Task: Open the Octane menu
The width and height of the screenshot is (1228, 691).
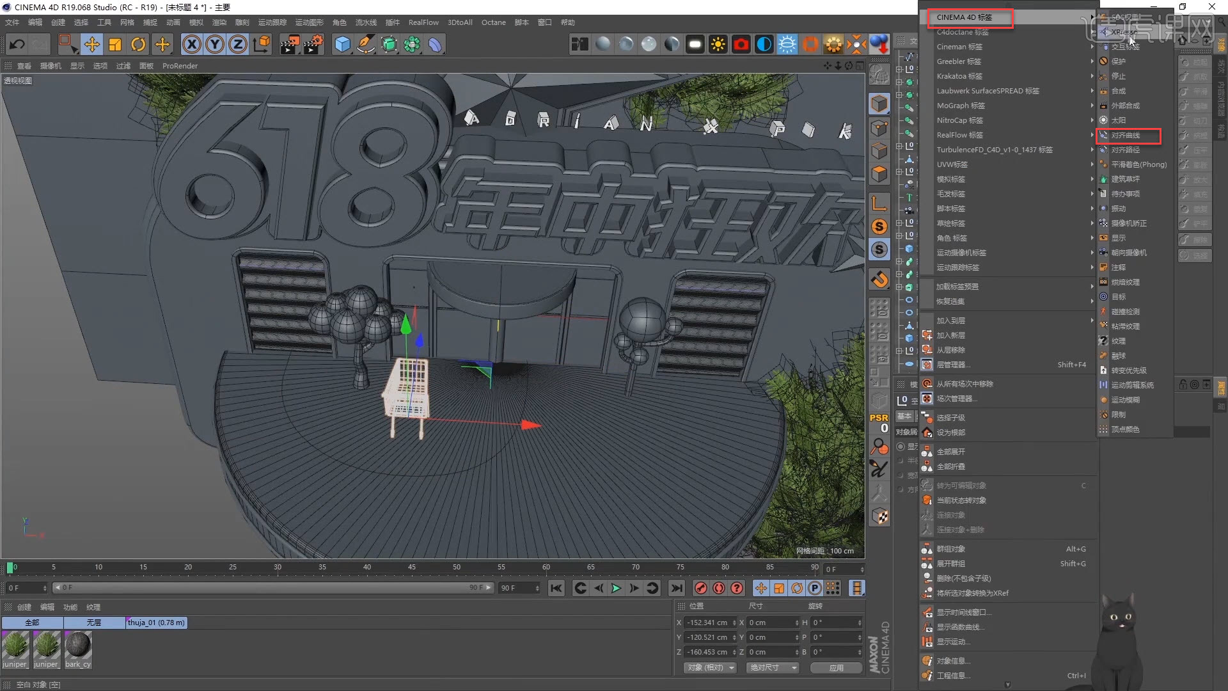Action: 494,22
